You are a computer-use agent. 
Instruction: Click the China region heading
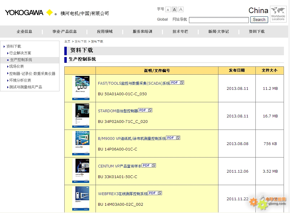coord(258,11)
